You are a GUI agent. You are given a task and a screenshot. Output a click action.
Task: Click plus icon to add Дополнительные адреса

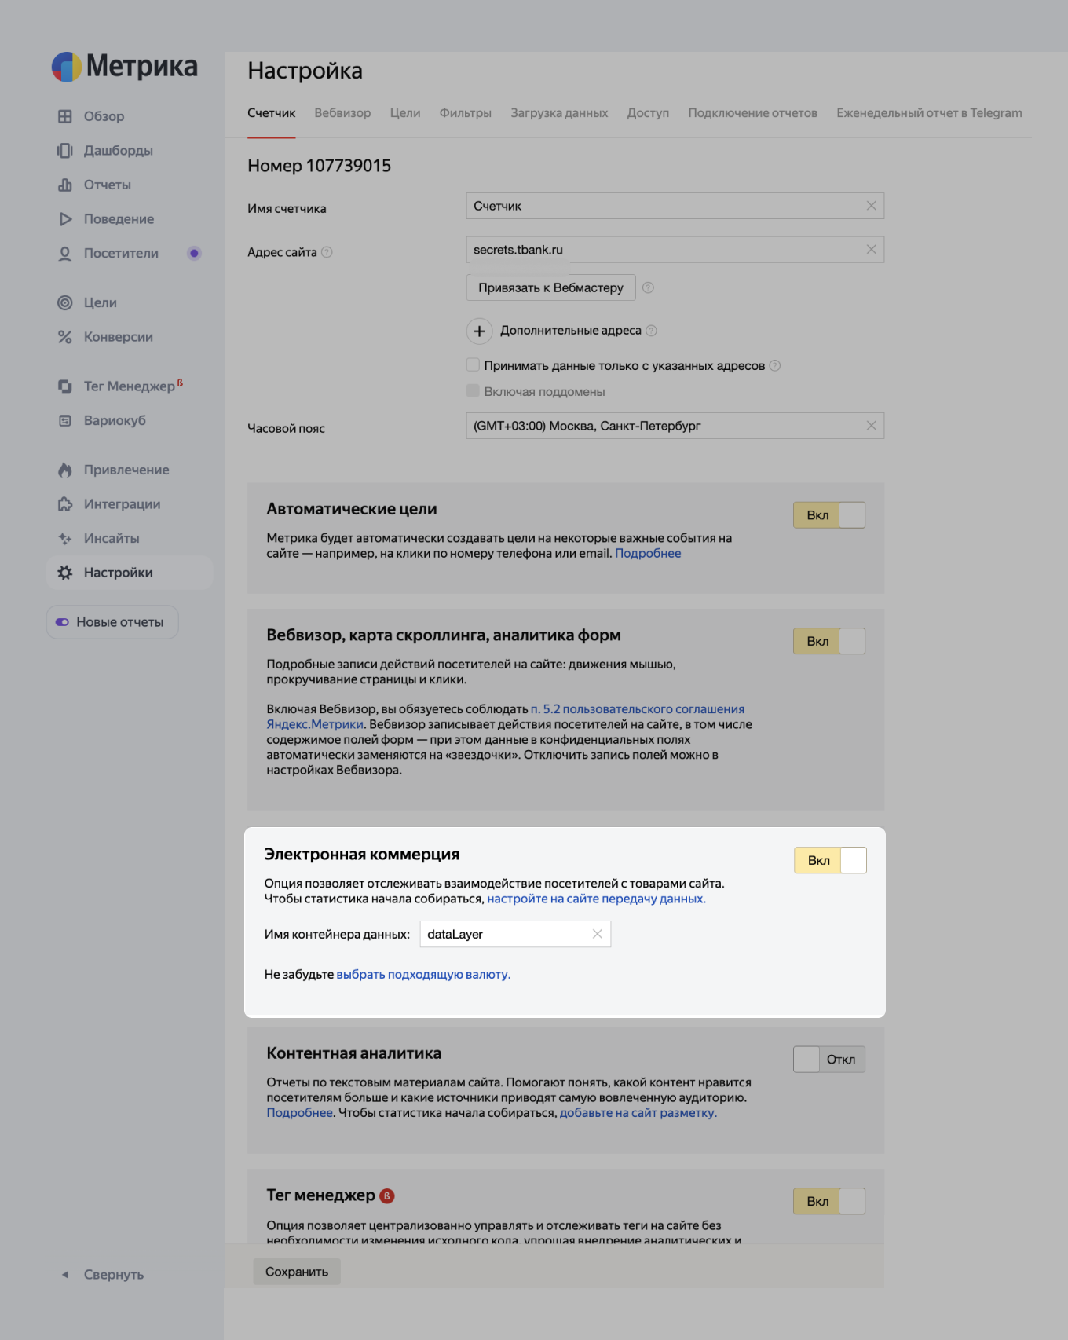tap(479, 331)
